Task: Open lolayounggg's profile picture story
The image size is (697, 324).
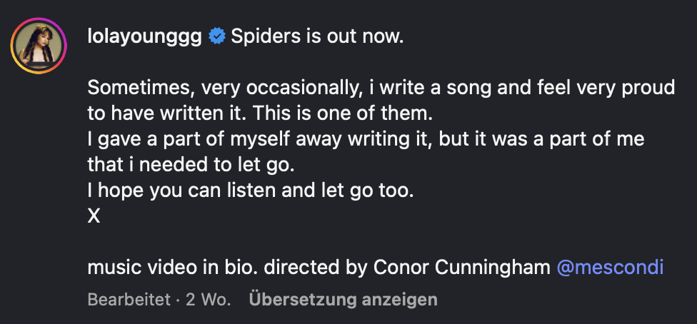Action: 38,46
